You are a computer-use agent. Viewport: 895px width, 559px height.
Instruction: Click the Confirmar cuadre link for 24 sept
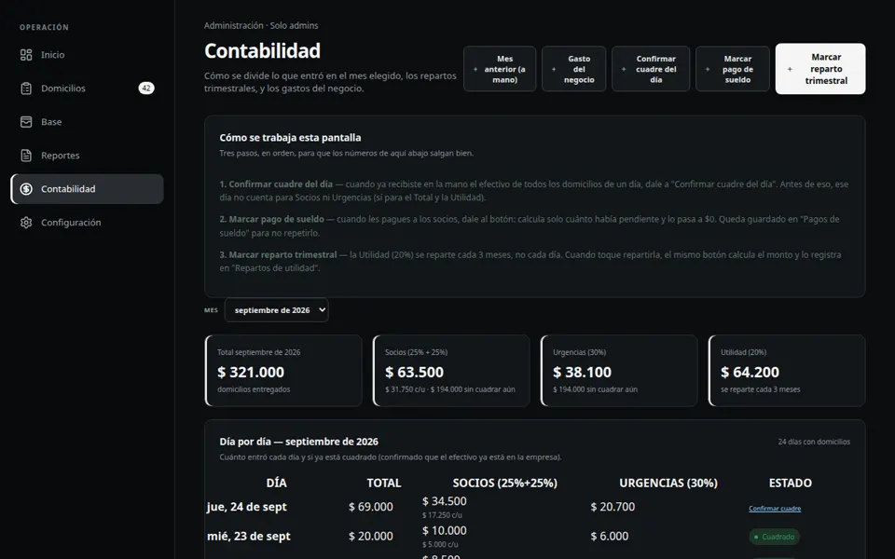[775, 509]
